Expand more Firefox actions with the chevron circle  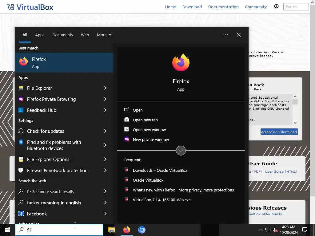tap(181, 151)
